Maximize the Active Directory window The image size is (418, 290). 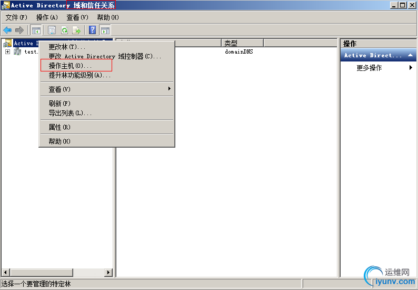(x=403, y=5)
